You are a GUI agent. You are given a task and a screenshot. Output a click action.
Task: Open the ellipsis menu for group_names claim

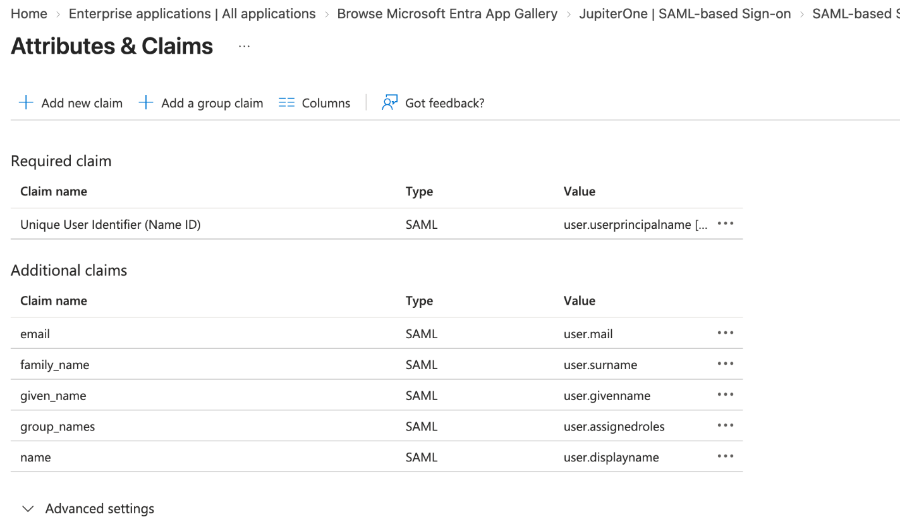tap(726, 426)
